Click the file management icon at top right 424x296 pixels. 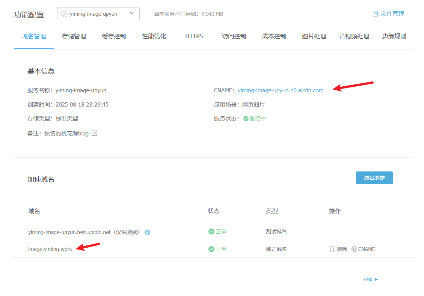[375, 14]
